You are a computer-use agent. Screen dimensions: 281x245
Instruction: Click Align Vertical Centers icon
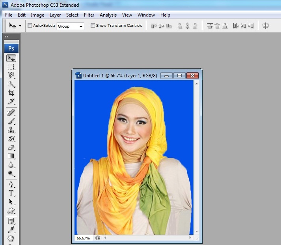[x=161, y=26]
